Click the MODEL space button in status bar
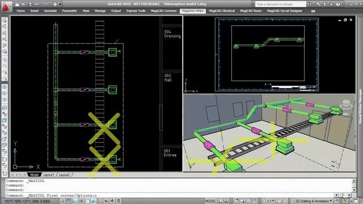The height and width of the screenshot is (204, 363). tap(210, 201)
